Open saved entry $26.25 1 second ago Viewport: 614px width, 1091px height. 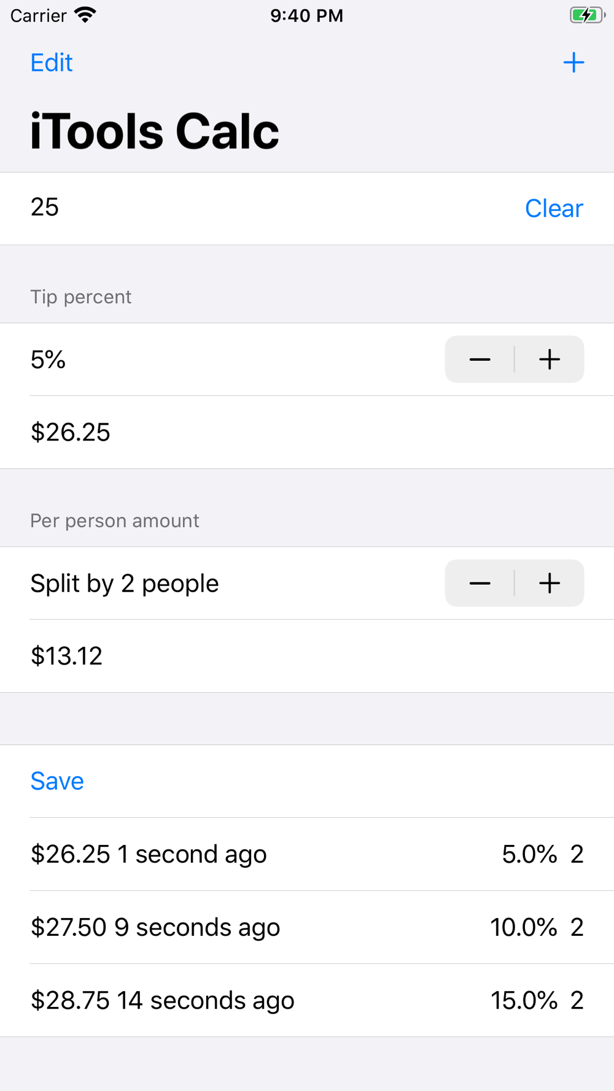(307, 854)
